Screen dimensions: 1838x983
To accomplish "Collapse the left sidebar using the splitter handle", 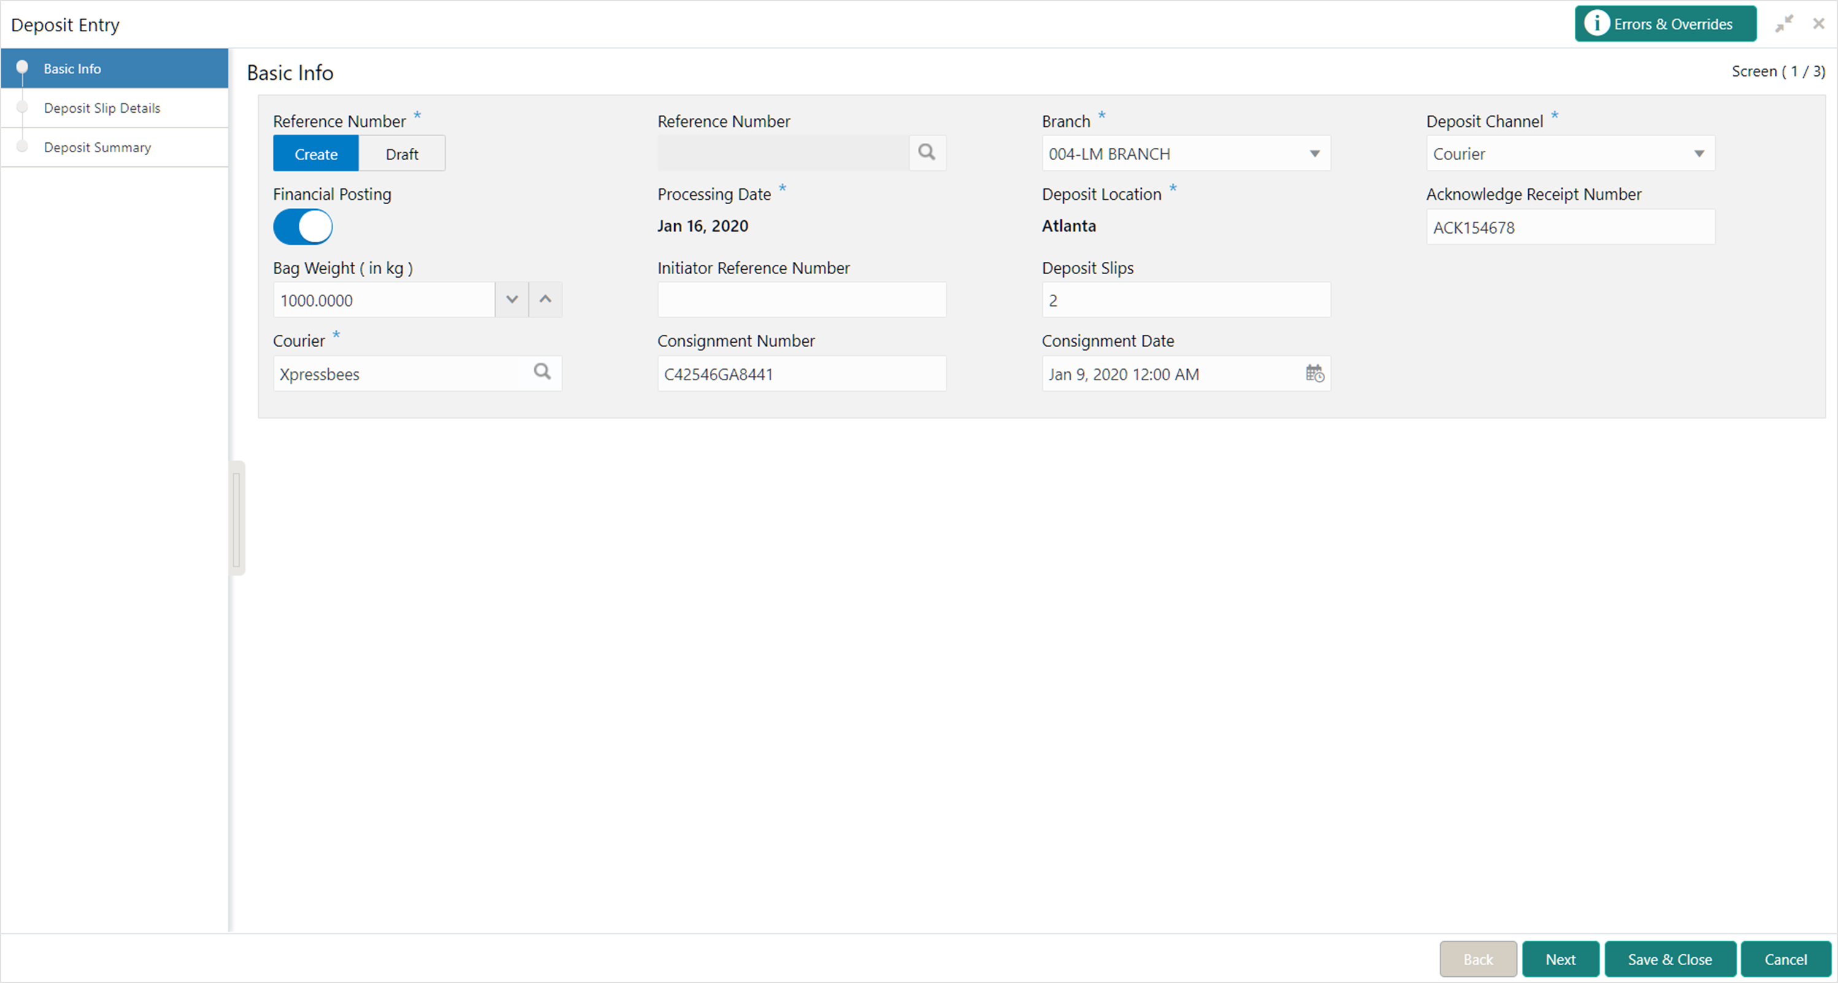I will pyautogui.click(x=237, y=519).
